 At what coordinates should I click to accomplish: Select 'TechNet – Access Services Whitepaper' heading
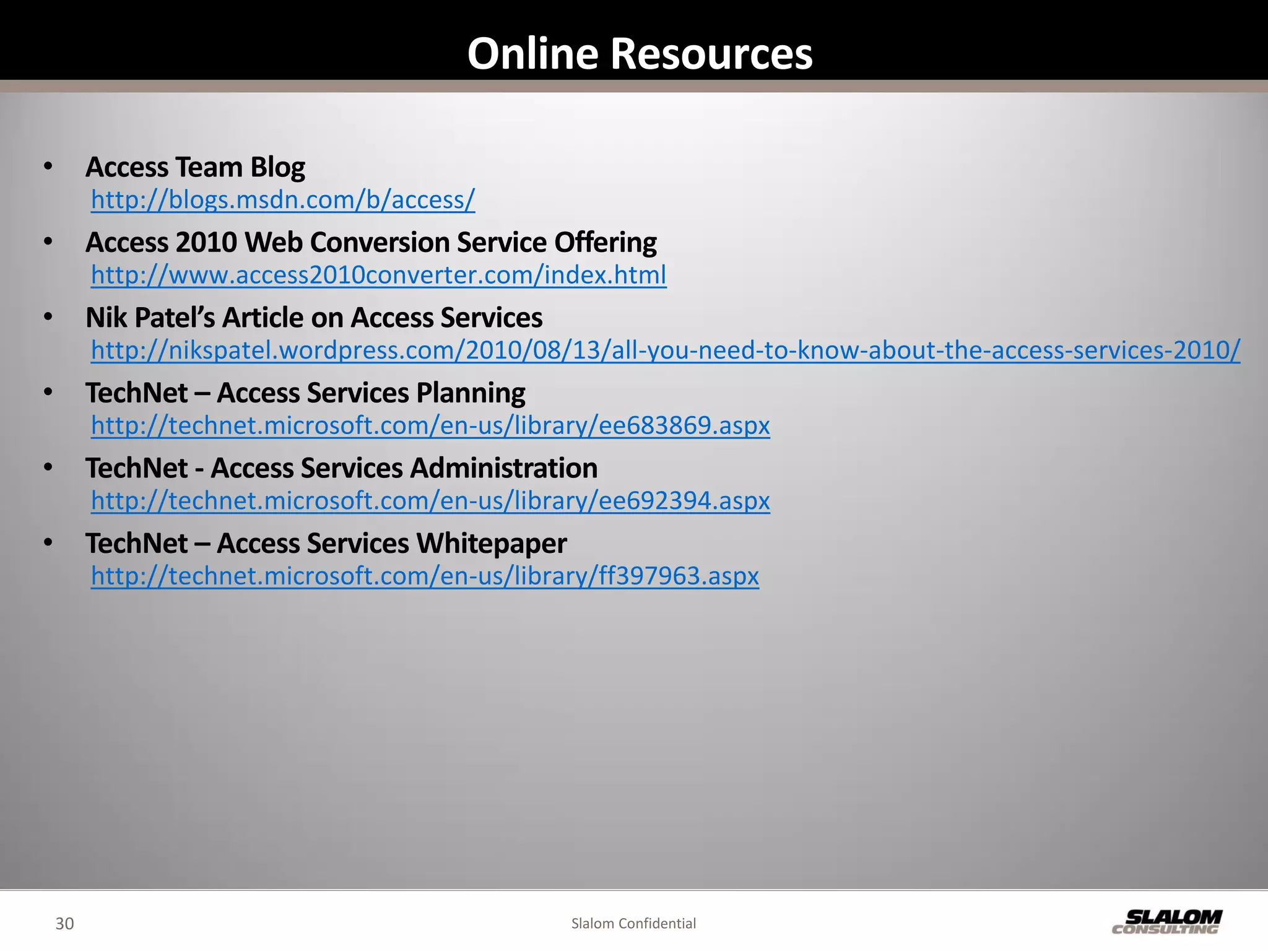pos(326,544)
